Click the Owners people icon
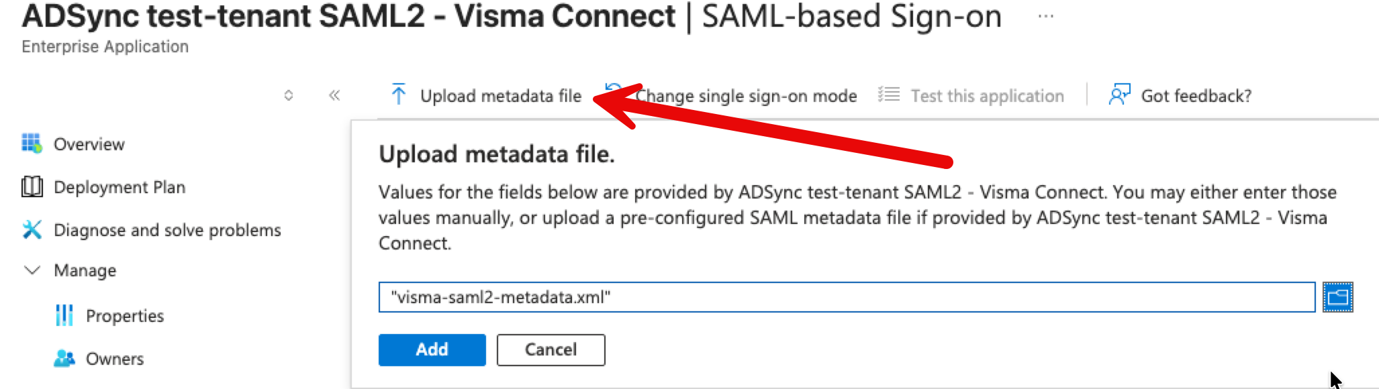 64,358
